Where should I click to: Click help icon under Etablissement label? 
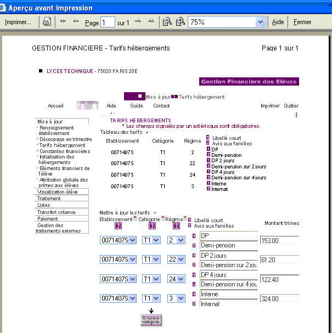(118, 226)
